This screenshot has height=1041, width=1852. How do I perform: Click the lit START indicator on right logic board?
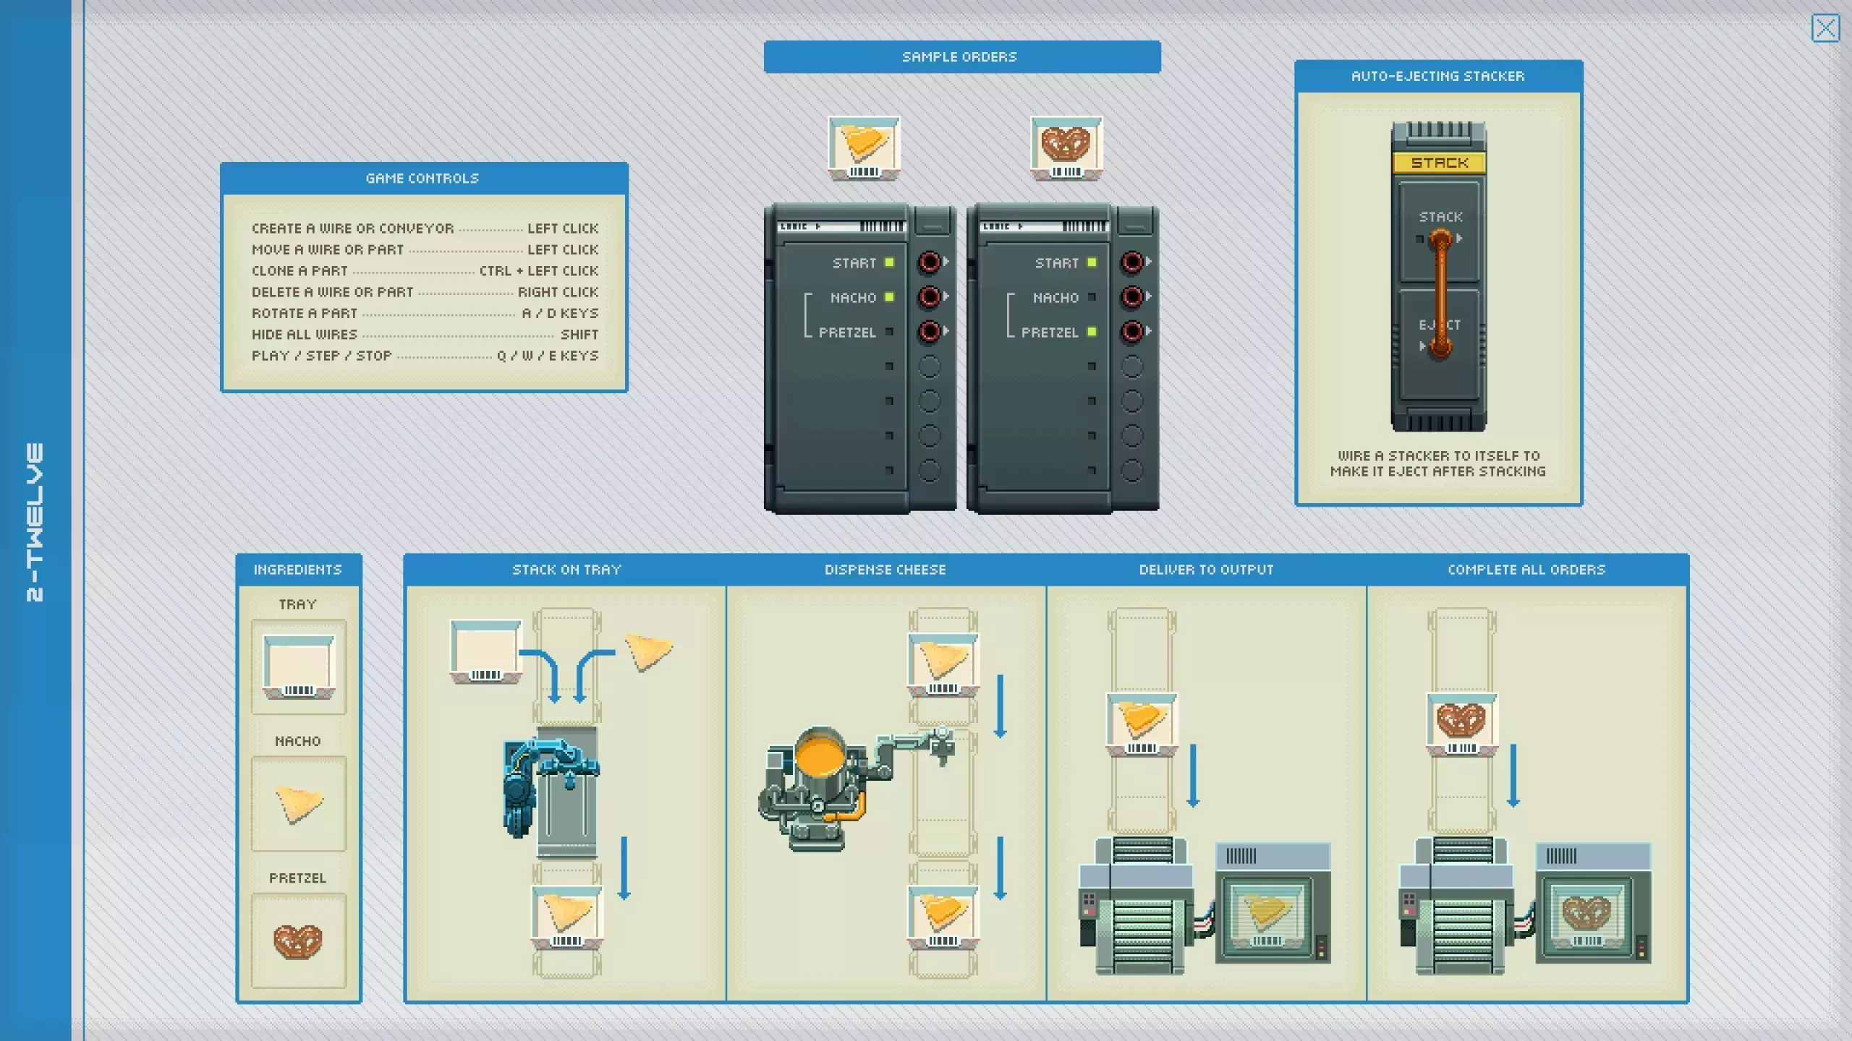pos(1092,262)
